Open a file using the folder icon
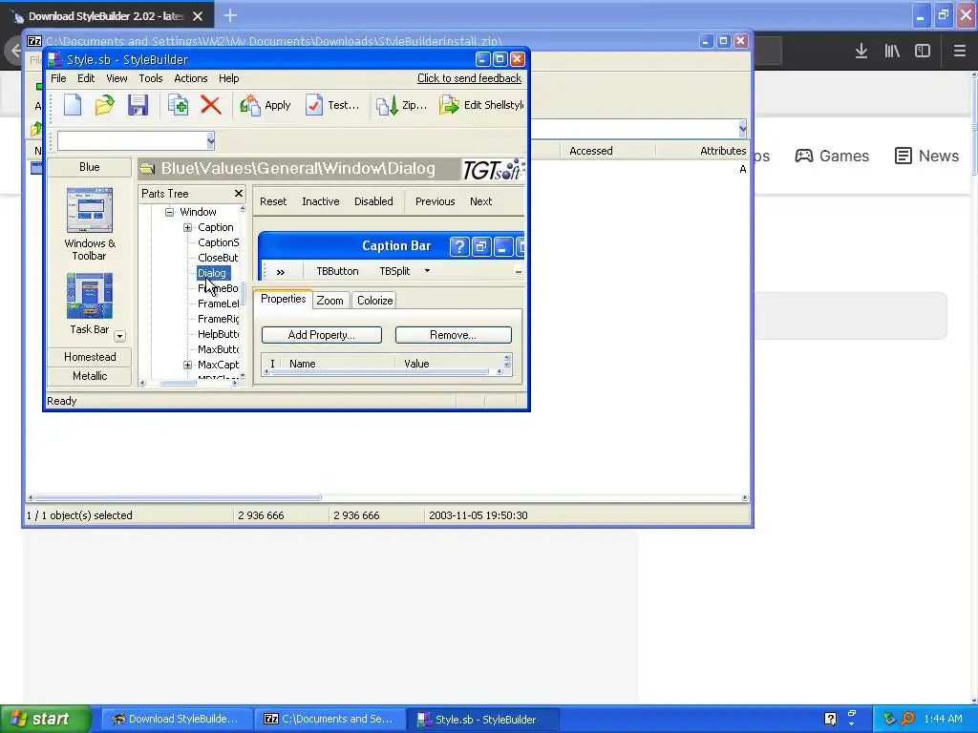The height and width of the screenshot is (733, 978). click(105, 105)
